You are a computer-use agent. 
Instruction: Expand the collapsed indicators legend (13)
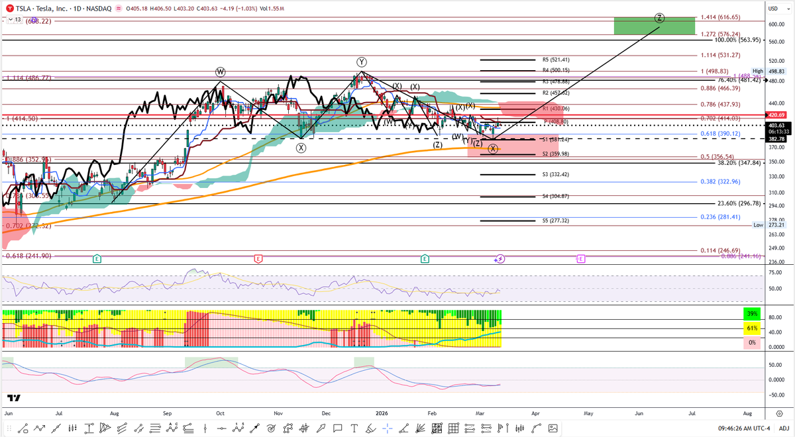14,20
